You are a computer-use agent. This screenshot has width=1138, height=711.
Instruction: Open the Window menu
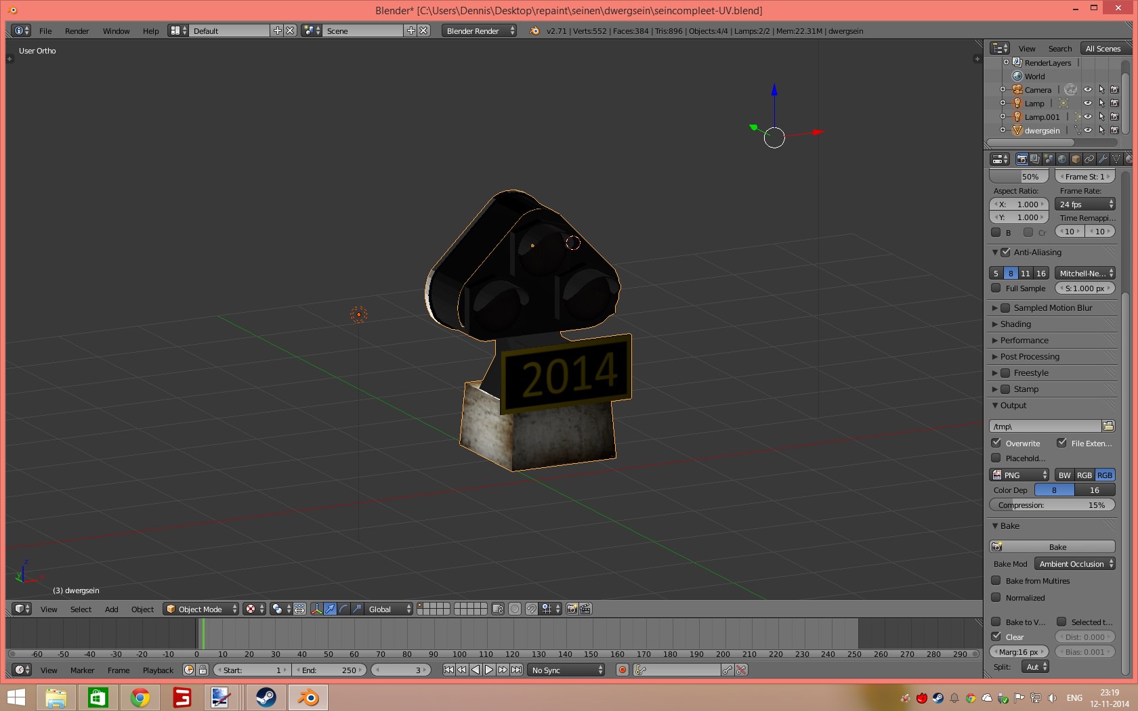click(116, 31)
